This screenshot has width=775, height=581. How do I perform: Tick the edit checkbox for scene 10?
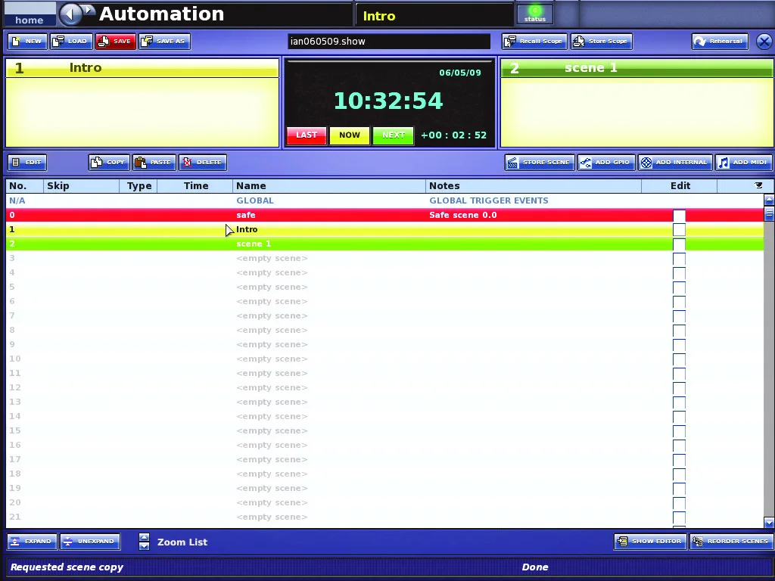(679, 359)
